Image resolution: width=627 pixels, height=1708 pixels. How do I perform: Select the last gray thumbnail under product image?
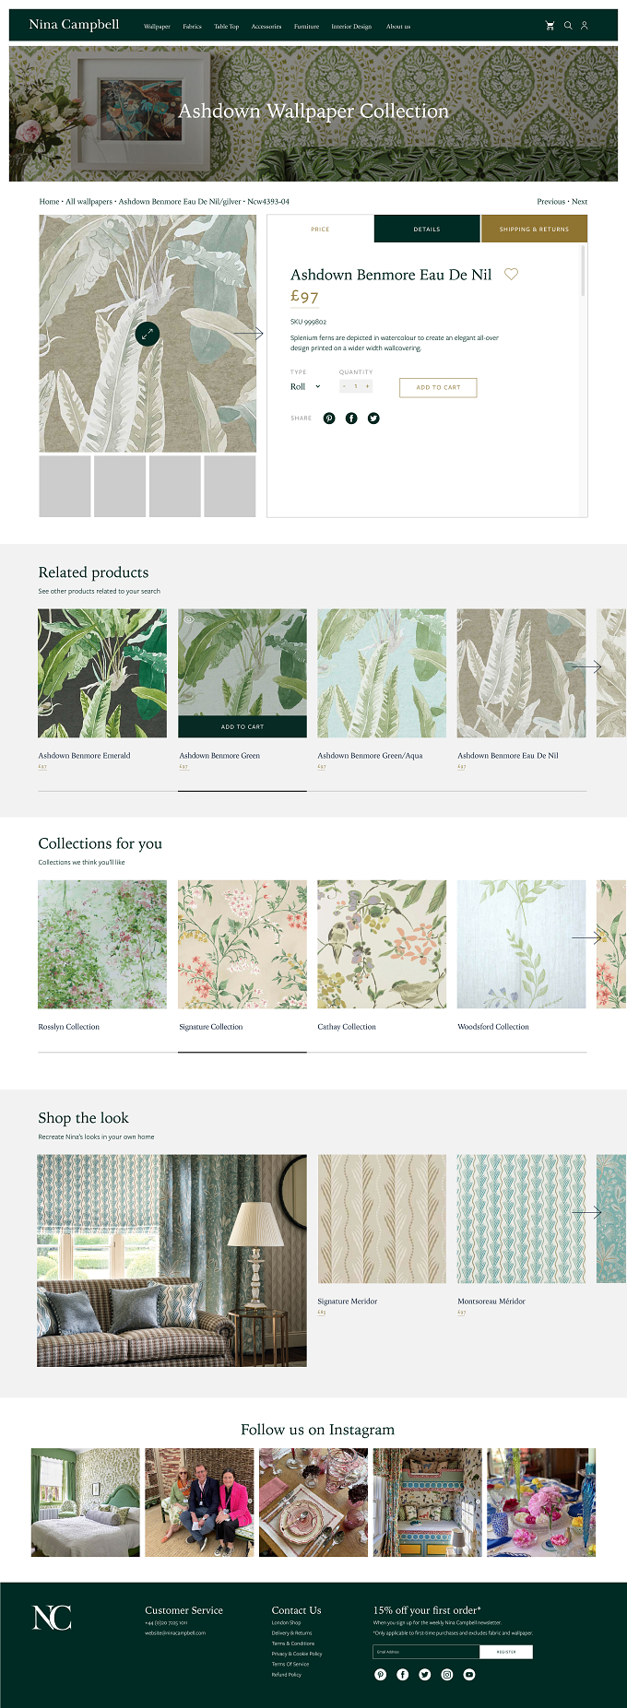230,486
